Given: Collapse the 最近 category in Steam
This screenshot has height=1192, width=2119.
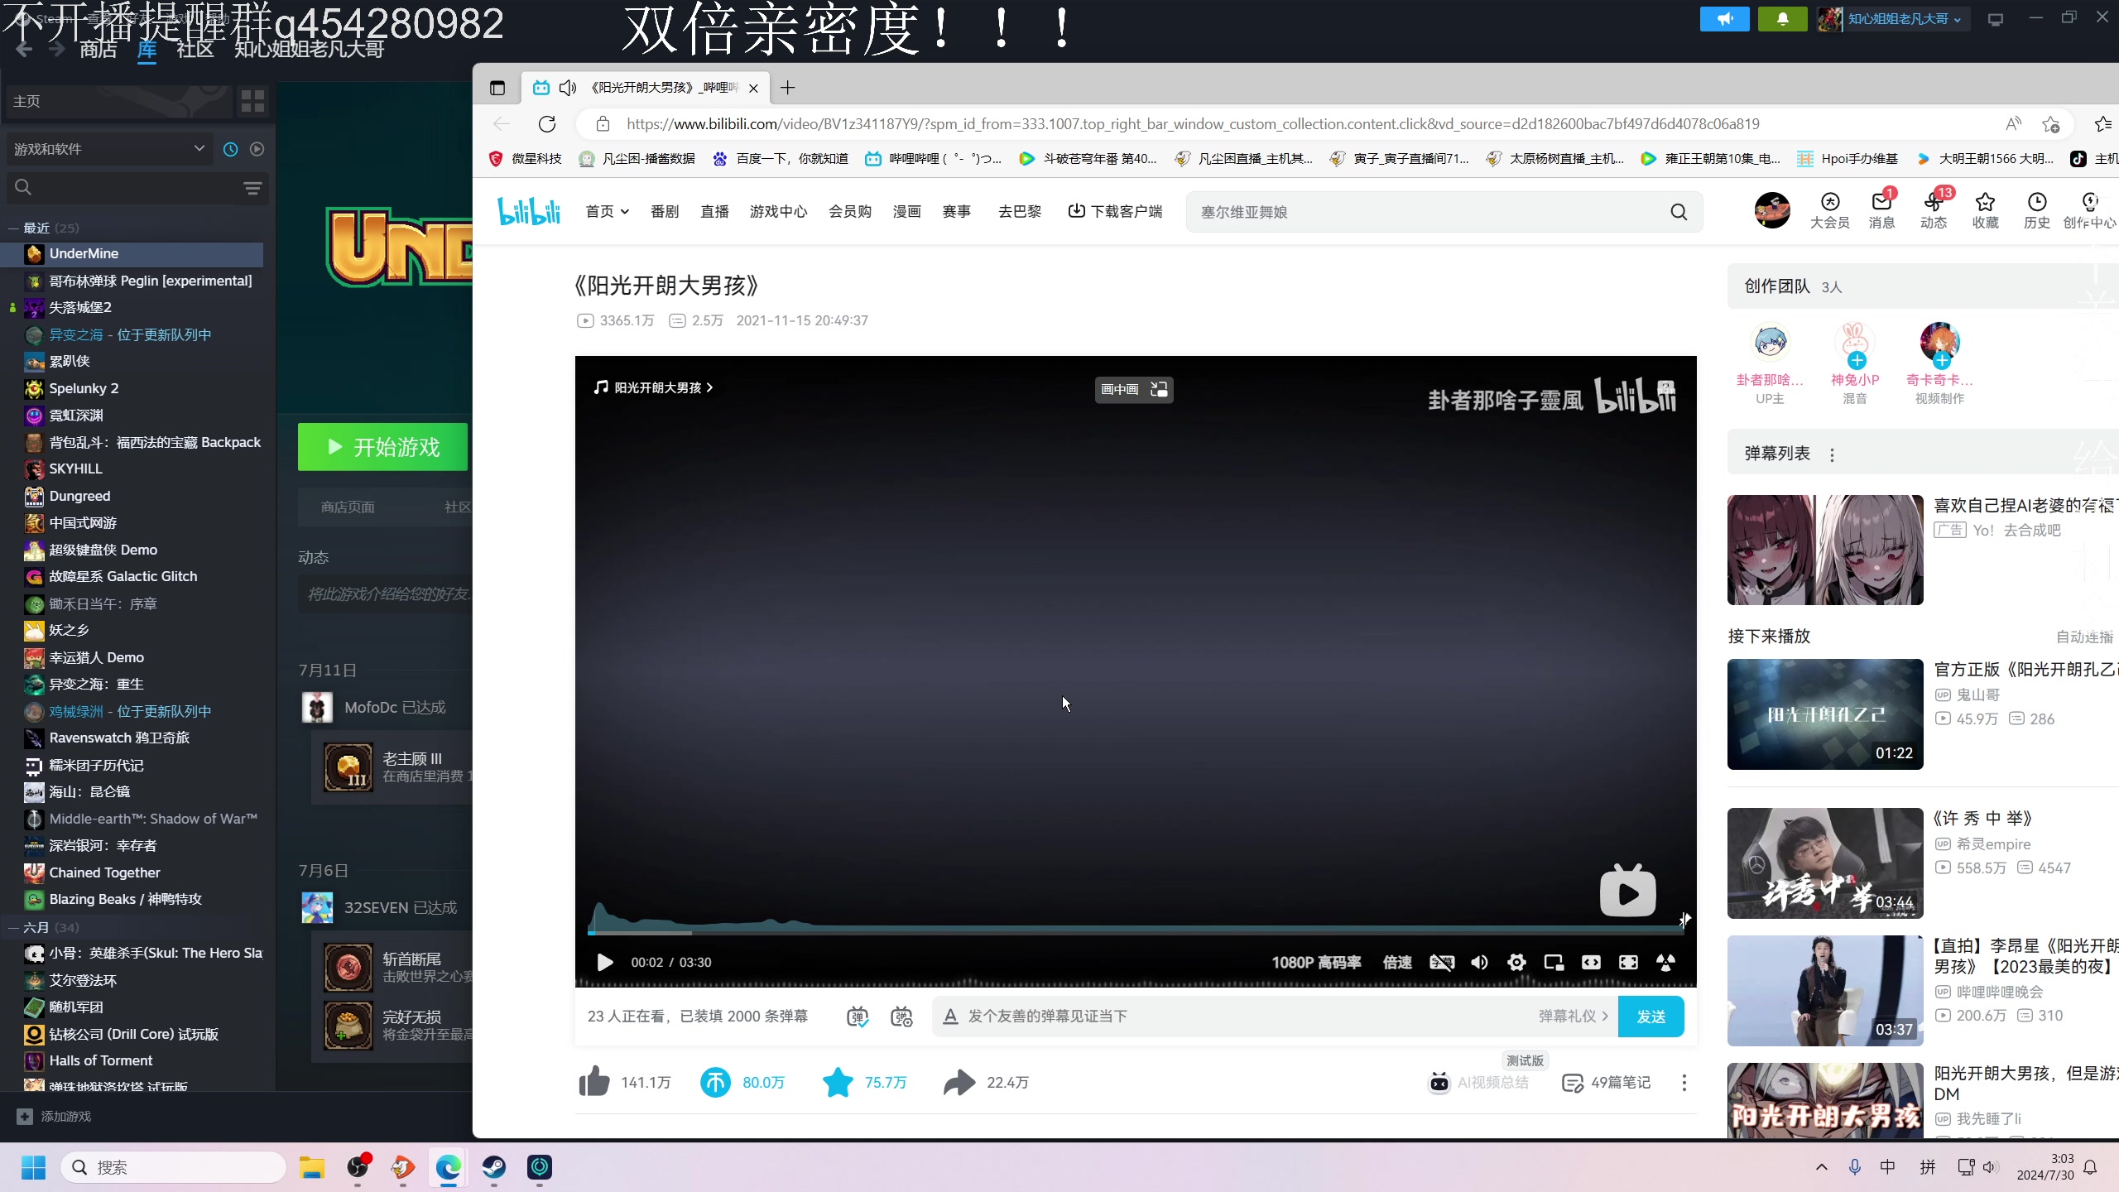Looking at the screenshot, I should pyautogui.click(x=13, y=228).
